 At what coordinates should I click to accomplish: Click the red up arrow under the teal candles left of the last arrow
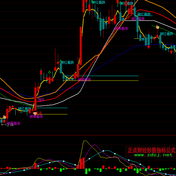(x=149, y=47)
